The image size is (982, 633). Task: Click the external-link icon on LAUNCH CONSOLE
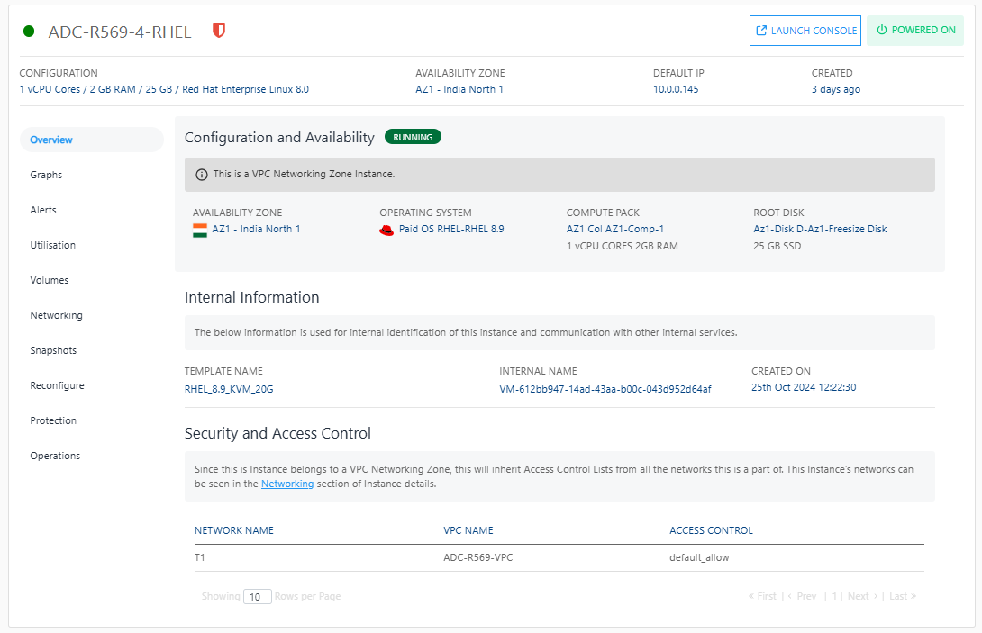[x=763, y=30]
